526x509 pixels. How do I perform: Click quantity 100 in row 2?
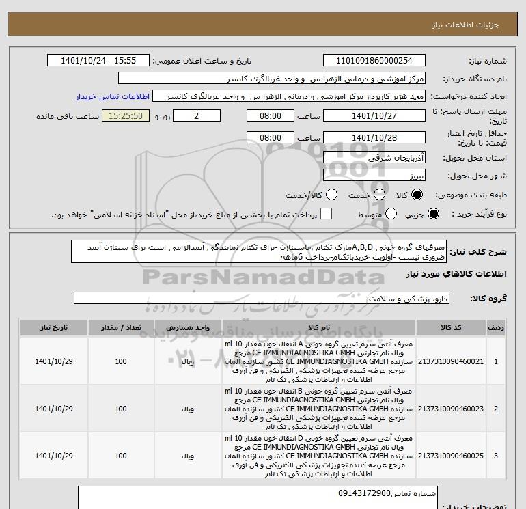[121, 409]
